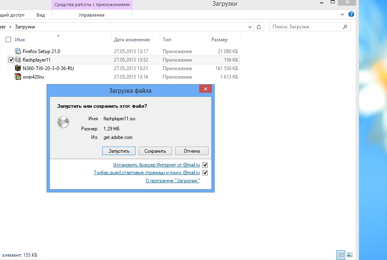Screen dimensions: 387x260
Task: Open Explorer help with blue question icon
Action: [x=351, y=14]
